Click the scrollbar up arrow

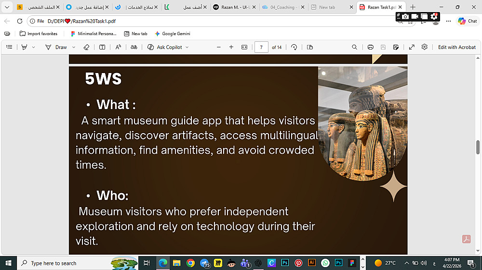478,58
